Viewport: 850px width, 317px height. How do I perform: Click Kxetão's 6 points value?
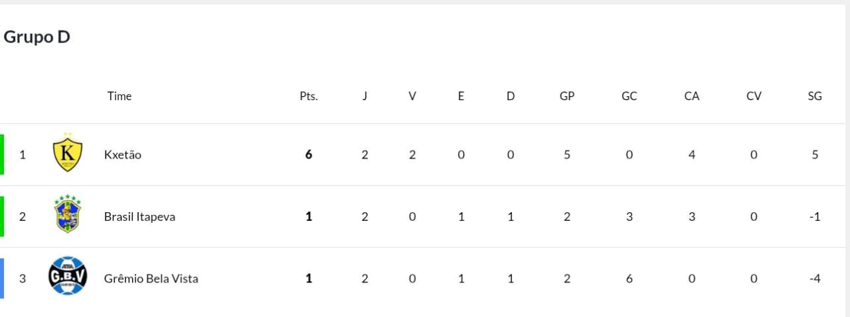coord(309,155)
